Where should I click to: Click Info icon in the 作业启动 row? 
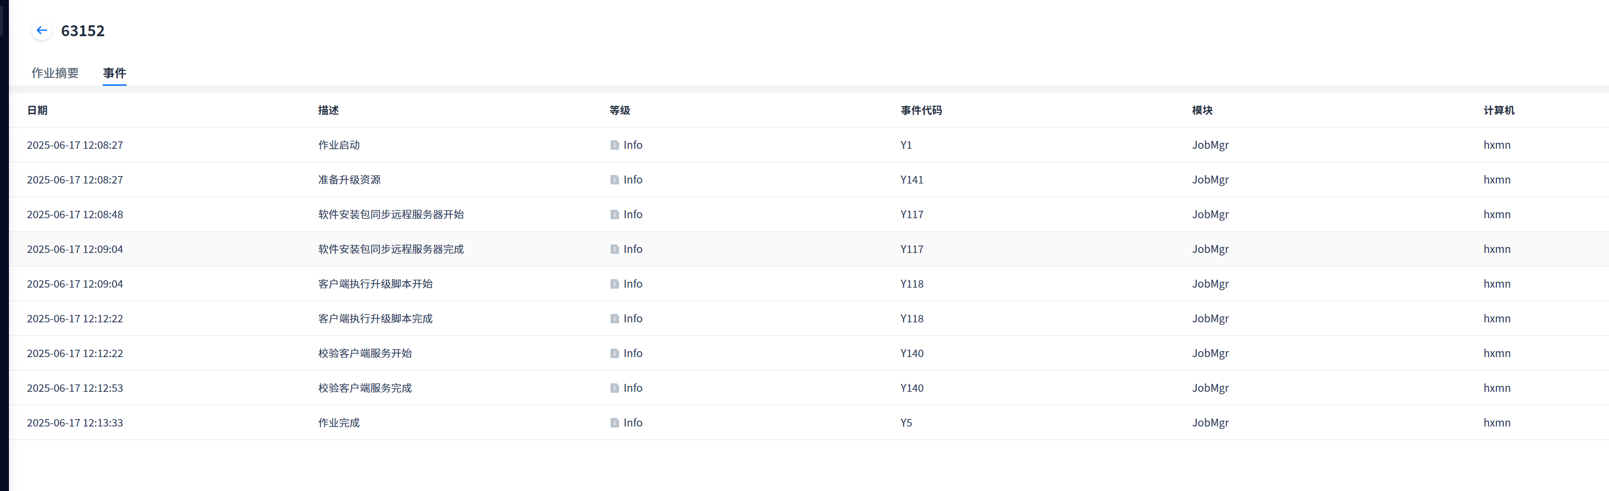pos(615,145)
